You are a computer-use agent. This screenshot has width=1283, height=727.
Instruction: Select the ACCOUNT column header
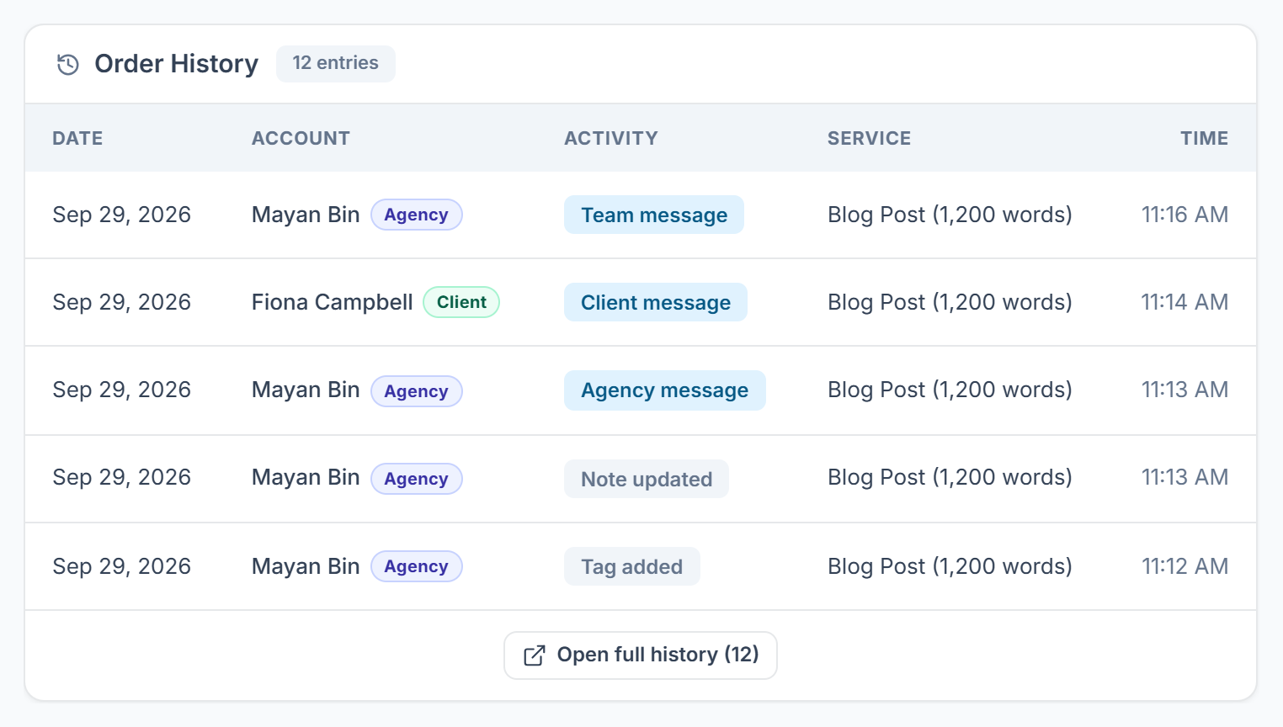(301, 139)
